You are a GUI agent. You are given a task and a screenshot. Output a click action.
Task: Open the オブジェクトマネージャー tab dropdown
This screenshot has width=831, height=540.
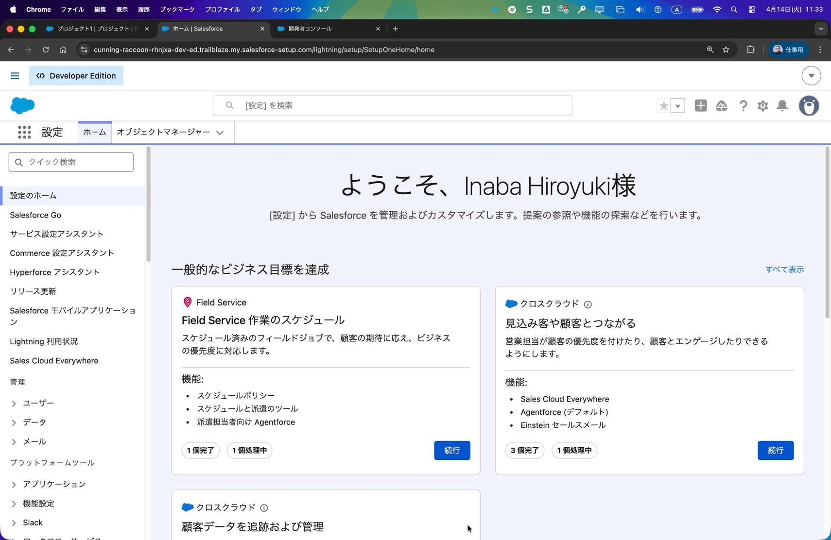click(x=220, y=133)
